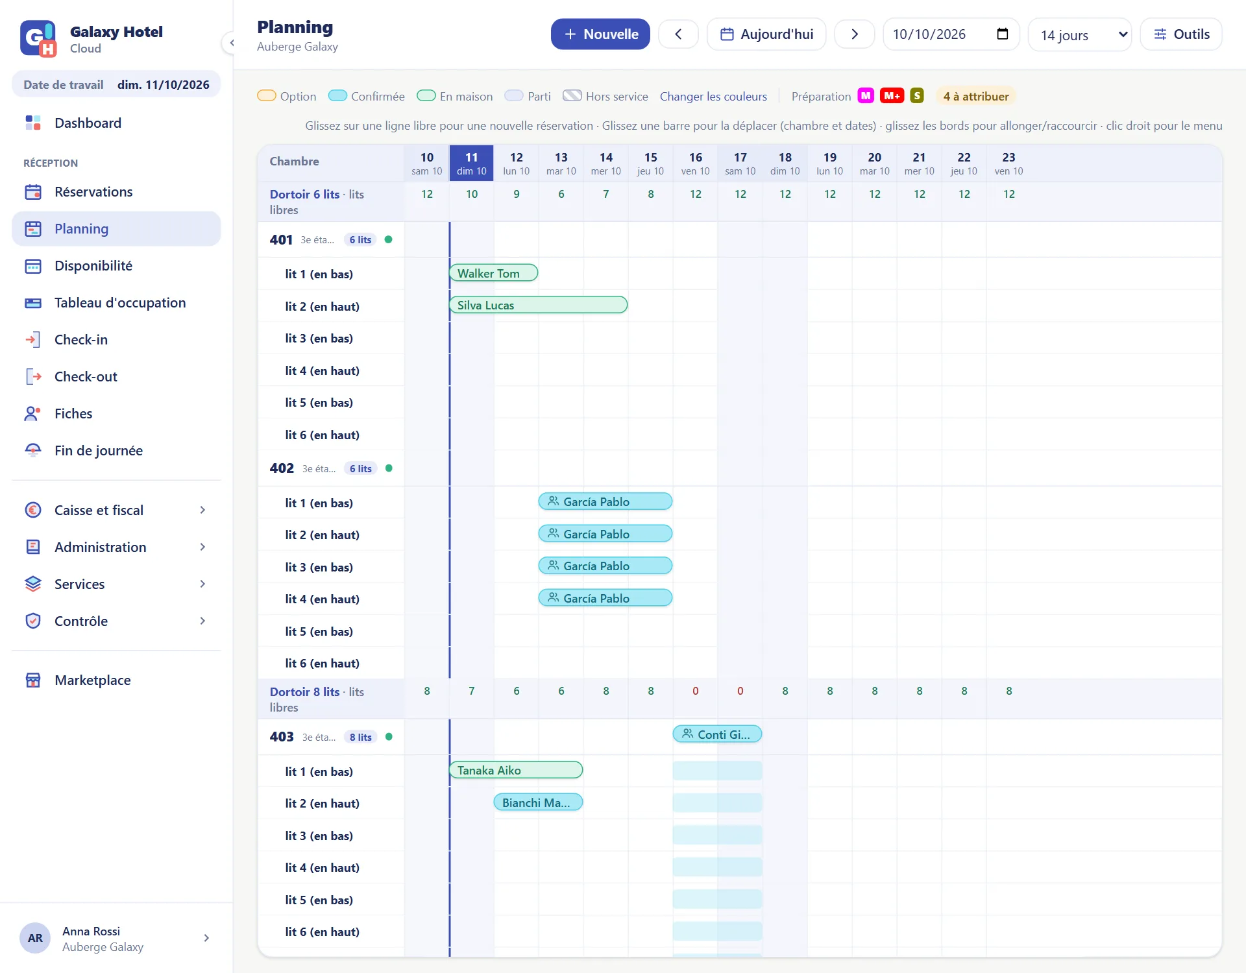
Task: Open the Outils tools menu
Action: (x=1181, y=34)
